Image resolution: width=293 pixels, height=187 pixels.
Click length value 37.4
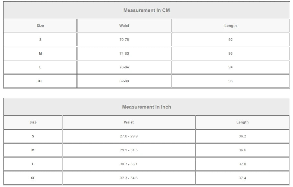click(242, 178)
